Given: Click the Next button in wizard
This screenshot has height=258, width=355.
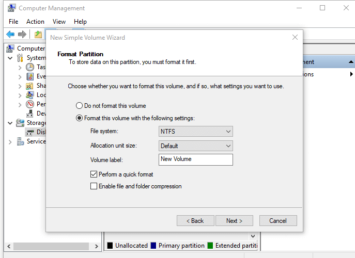Looking at the screenshot, I should click(234, 221).
